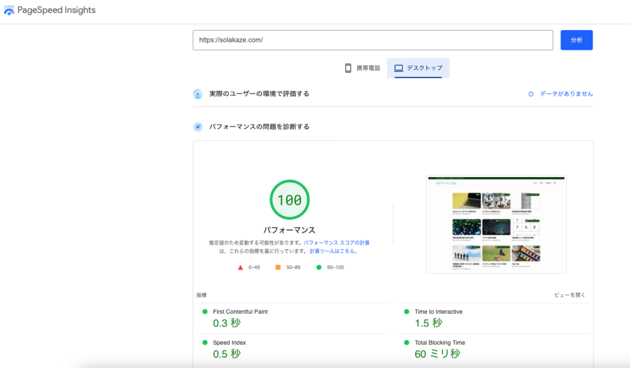This screenshot has height=368, width=630.
Task: Expand the ビューを開く metrics view
Action: [570, 295]
